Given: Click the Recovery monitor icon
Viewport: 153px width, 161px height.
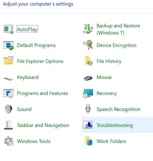Looking at the screenshot, I should pos(88,93).
